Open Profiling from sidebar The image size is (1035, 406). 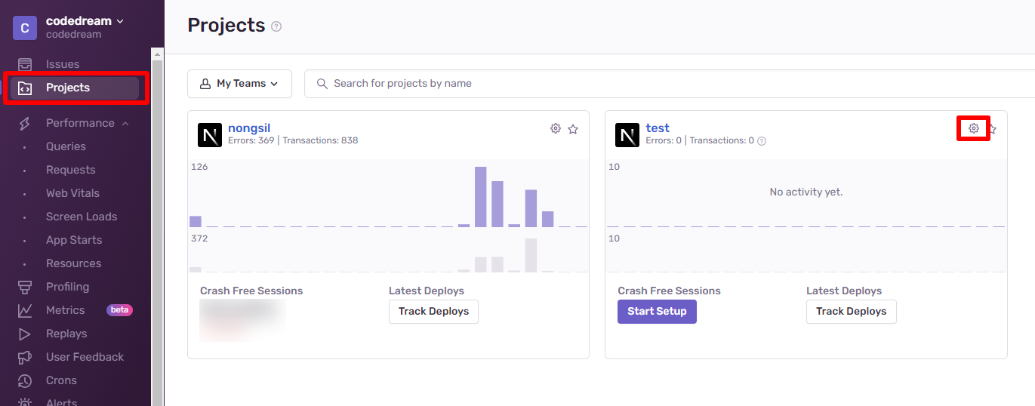click(67, 287)
